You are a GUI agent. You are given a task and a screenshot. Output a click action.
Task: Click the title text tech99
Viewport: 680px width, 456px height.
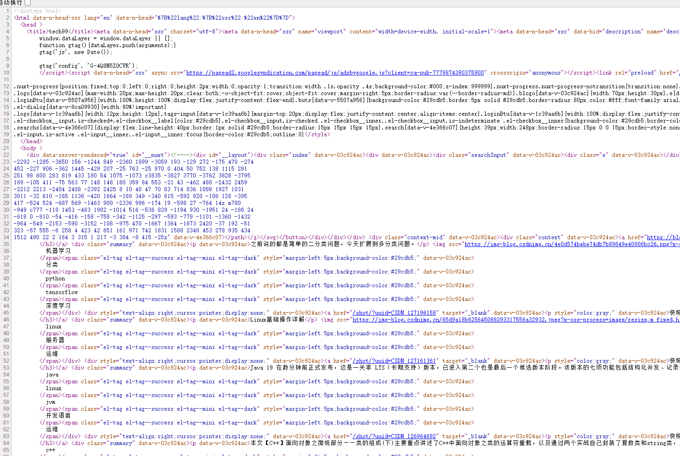pos(58,32)
